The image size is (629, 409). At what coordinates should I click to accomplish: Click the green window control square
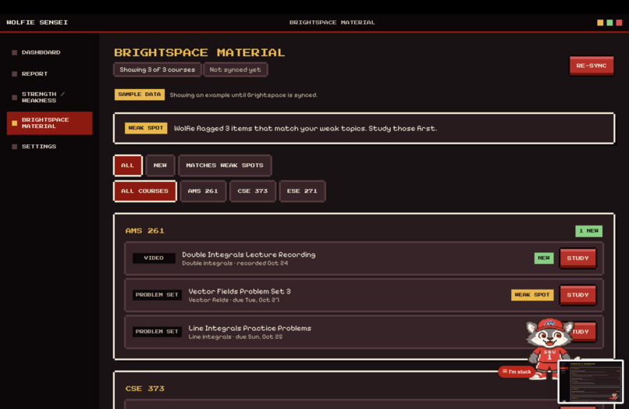(609, 23)
